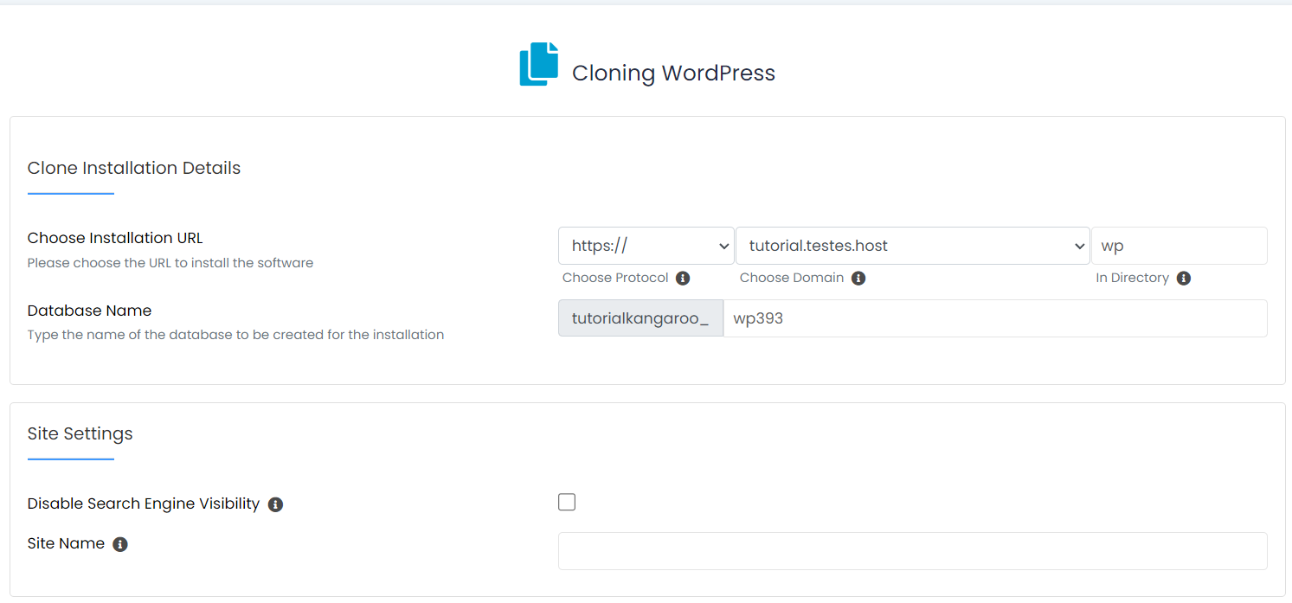Click the In Directory field containing wp

(1179, 246)
